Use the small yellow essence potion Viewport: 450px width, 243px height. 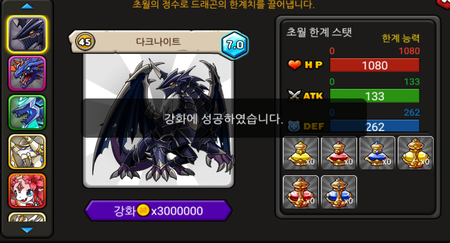click(300, 154)
